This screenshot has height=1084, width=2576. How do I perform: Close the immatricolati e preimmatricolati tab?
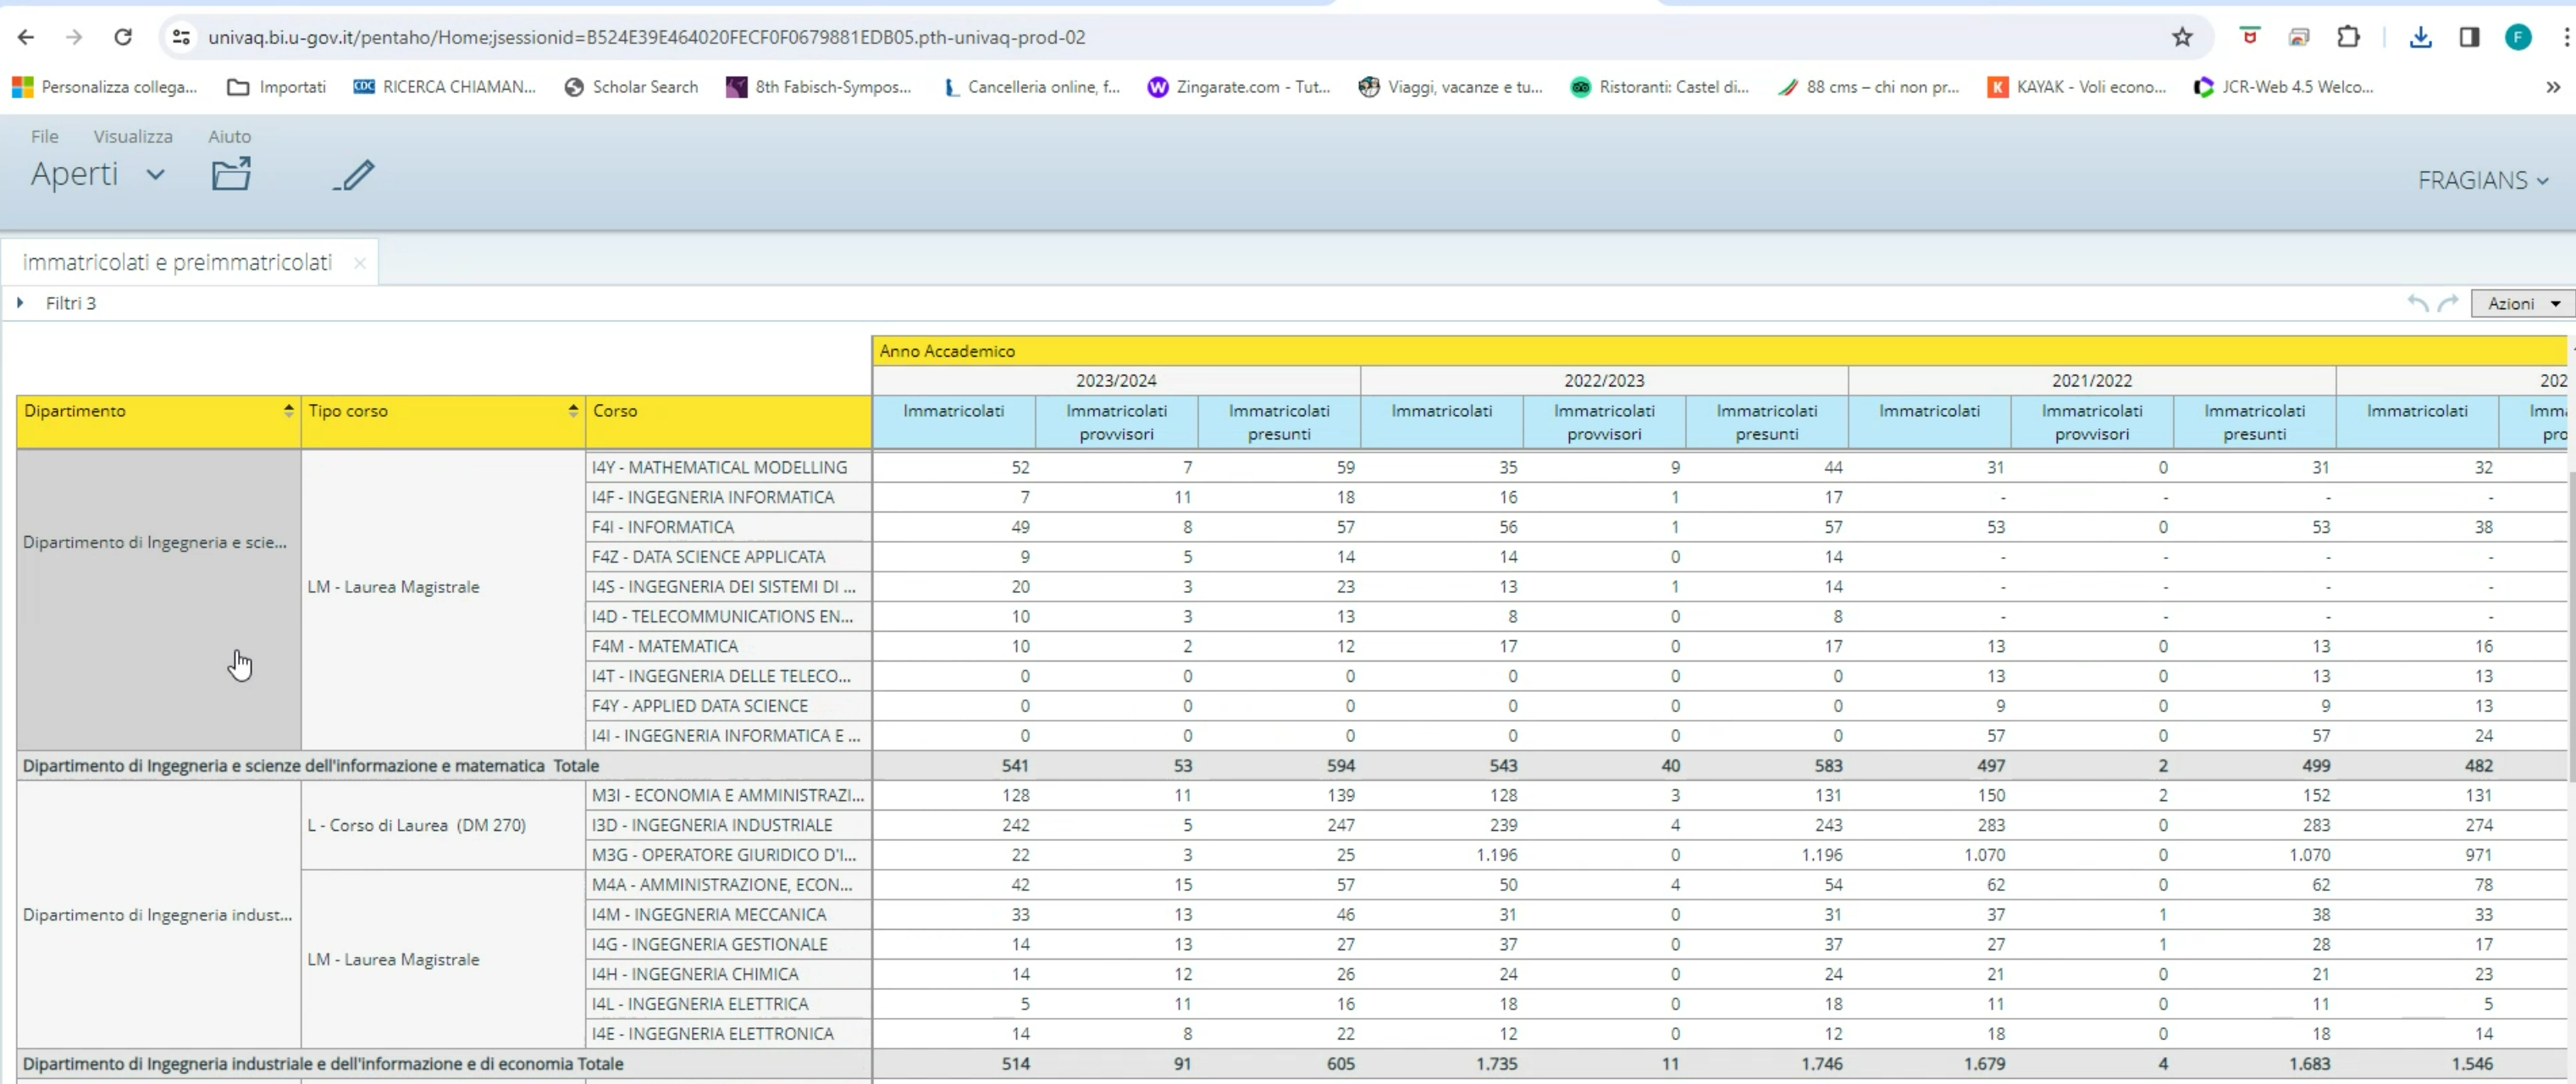[360, 263]
